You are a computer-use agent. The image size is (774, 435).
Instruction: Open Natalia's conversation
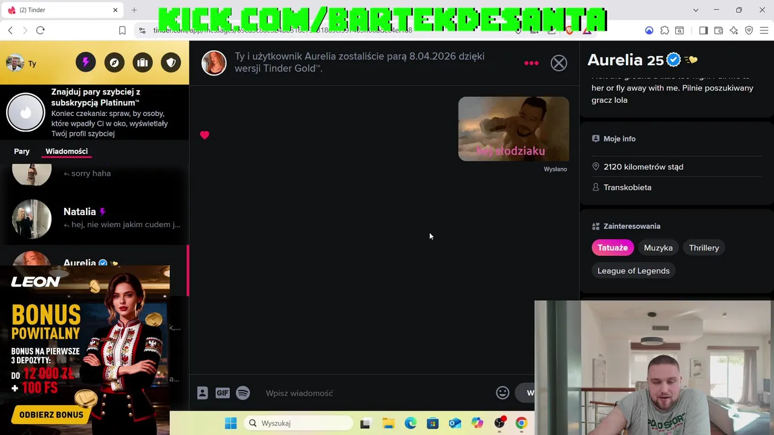coord(94,218)
